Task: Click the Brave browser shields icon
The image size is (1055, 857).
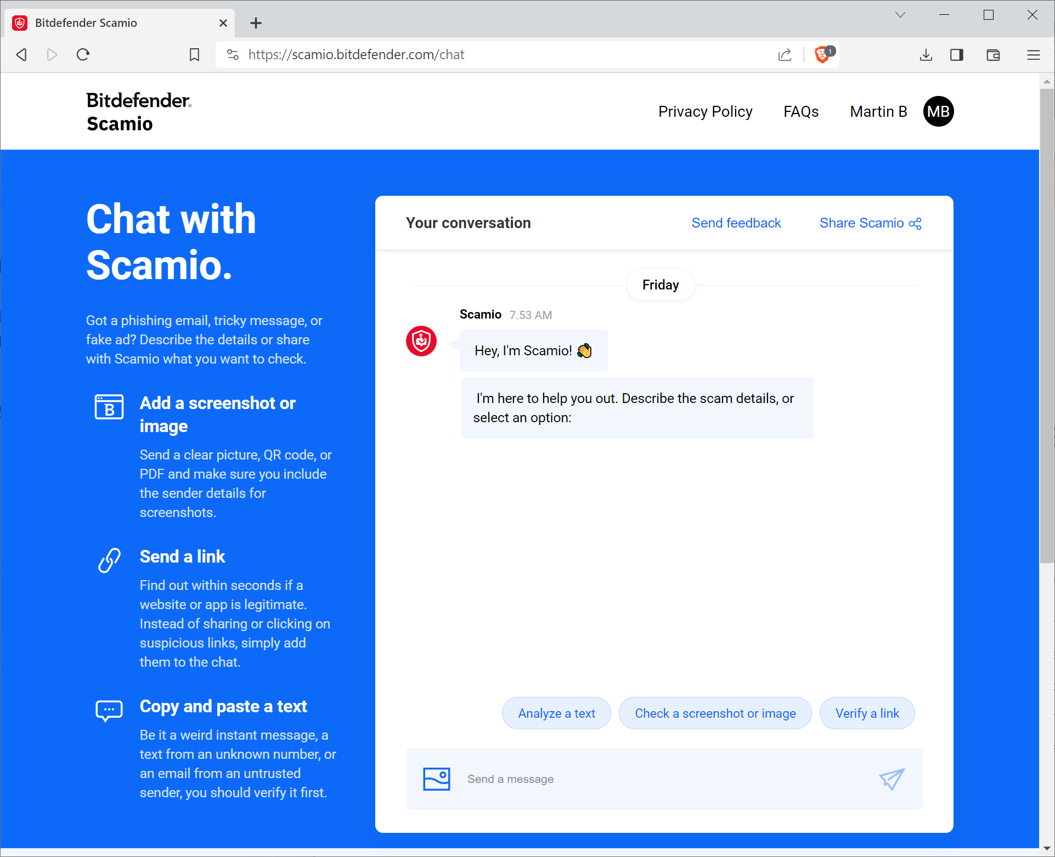Action: click(x=822, y=54)
